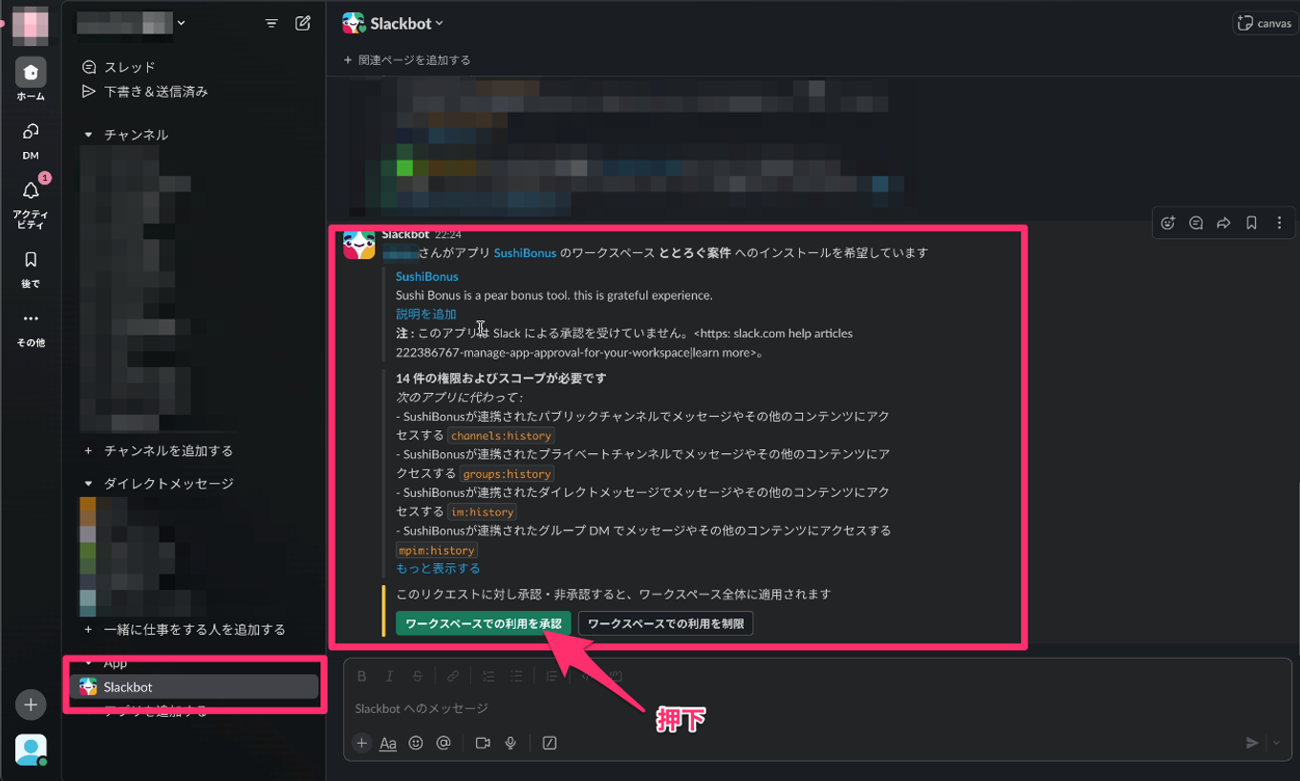
Task: Toggle bulleted list in composer
Action: click(516, 676)
